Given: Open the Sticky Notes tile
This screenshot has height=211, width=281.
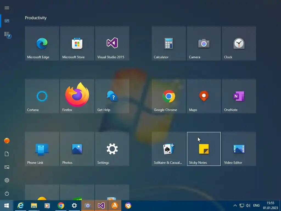Looking at the screenshot, I should click(x=204, y=149).
